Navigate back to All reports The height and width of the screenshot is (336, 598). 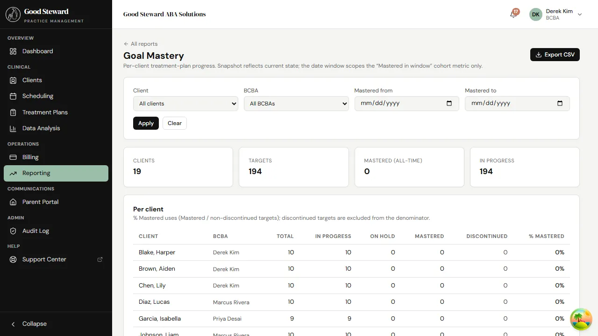[x=140, y=43]
